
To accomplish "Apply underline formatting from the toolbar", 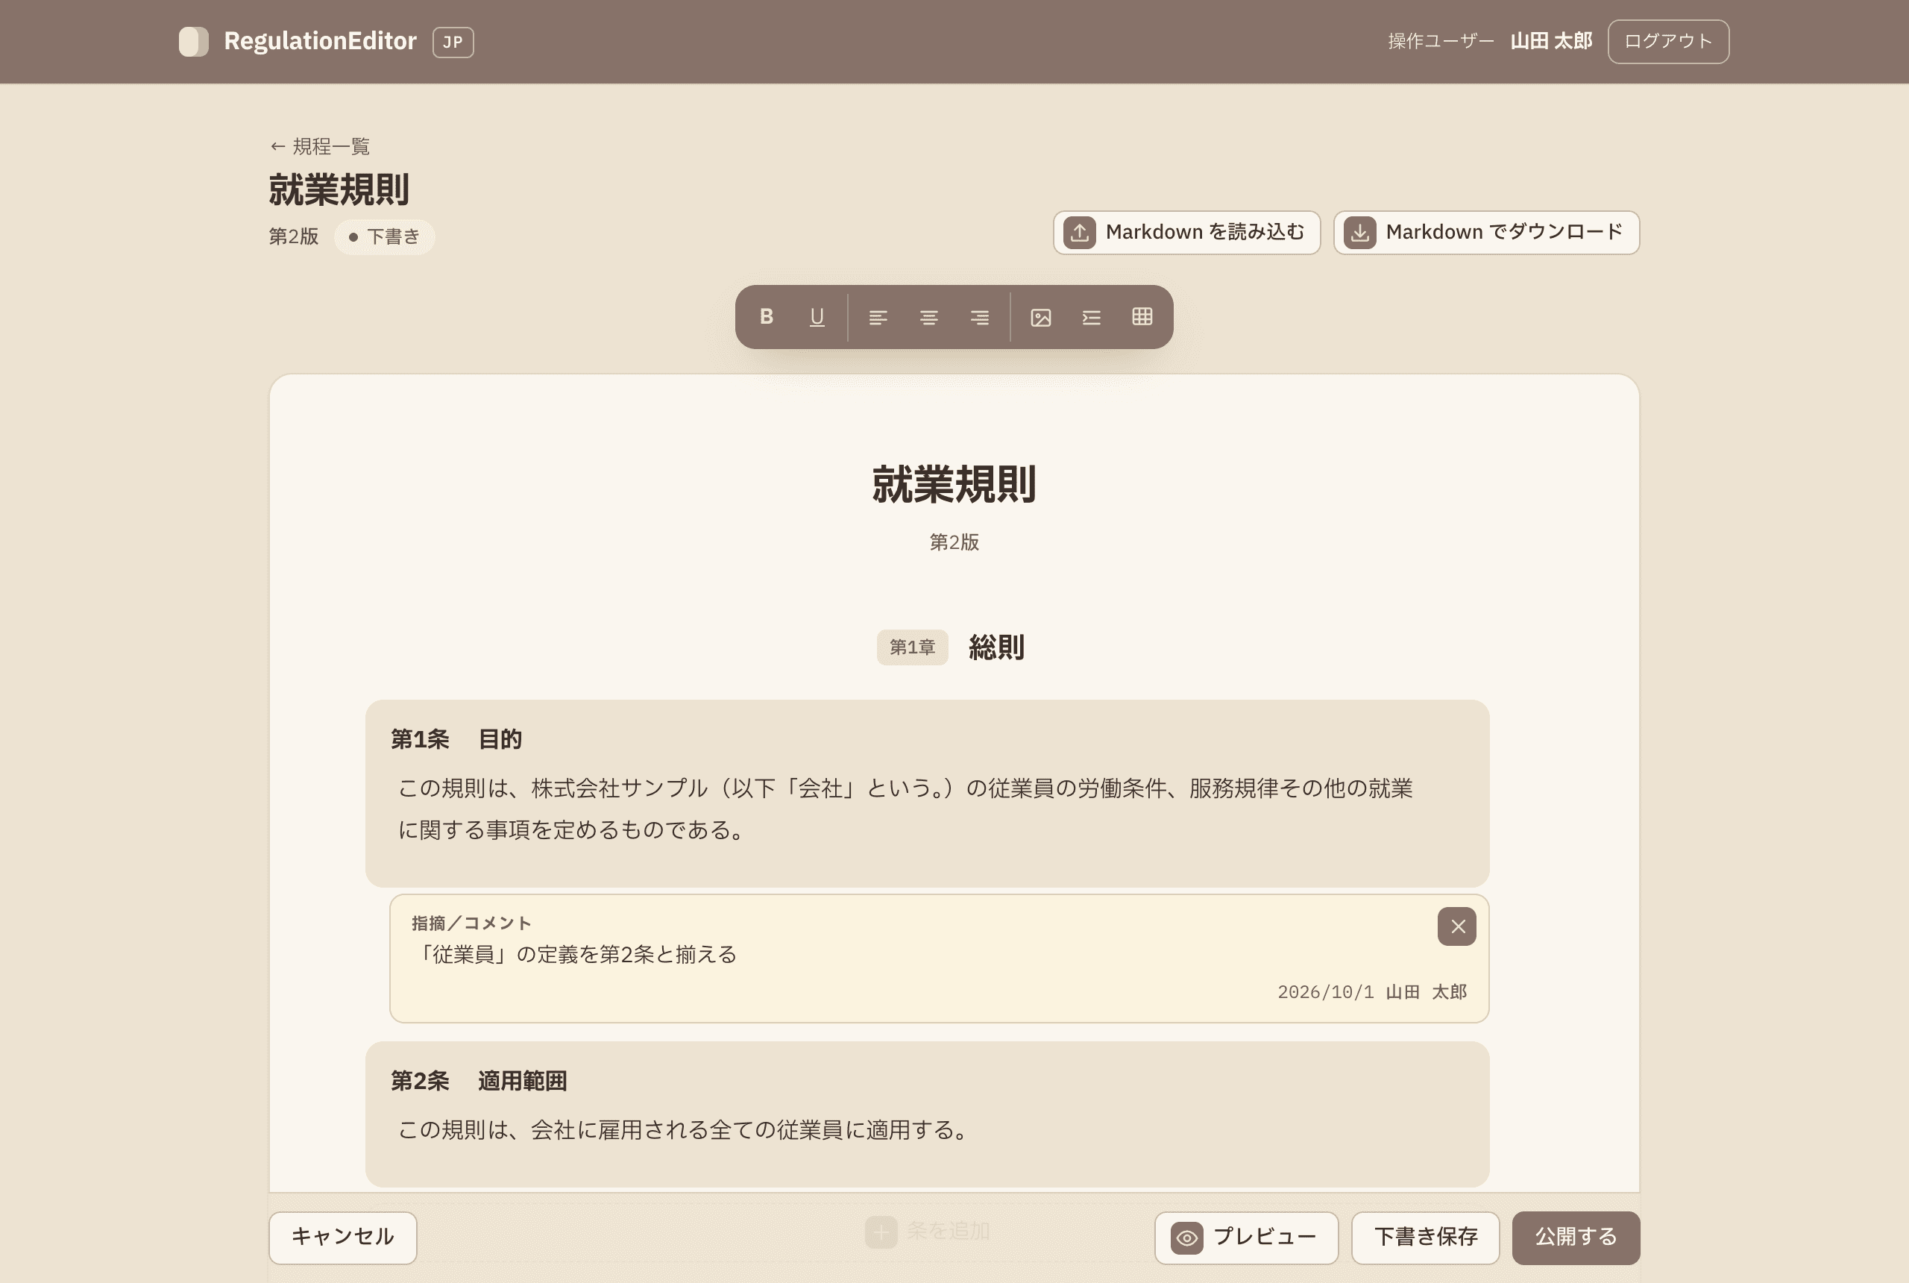I will 817,317.
